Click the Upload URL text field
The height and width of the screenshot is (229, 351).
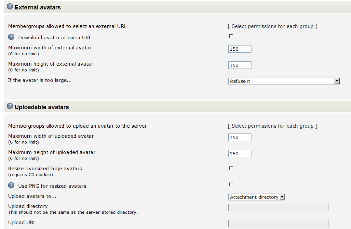click(278, 223)
